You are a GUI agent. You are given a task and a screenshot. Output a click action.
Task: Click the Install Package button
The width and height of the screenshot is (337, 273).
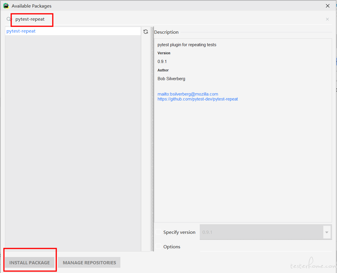tap(30, 263)
